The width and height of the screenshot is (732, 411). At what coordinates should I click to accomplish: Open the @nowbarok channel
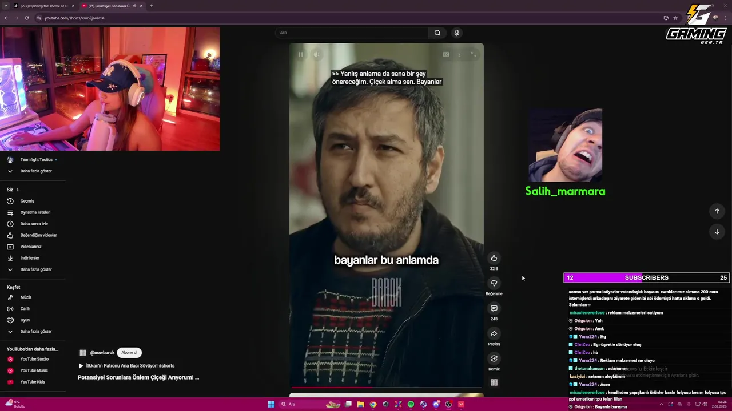click(102, 353)
